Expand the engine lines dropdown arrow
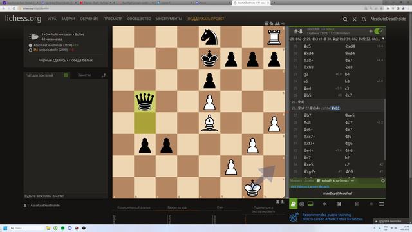 point(383,39)
